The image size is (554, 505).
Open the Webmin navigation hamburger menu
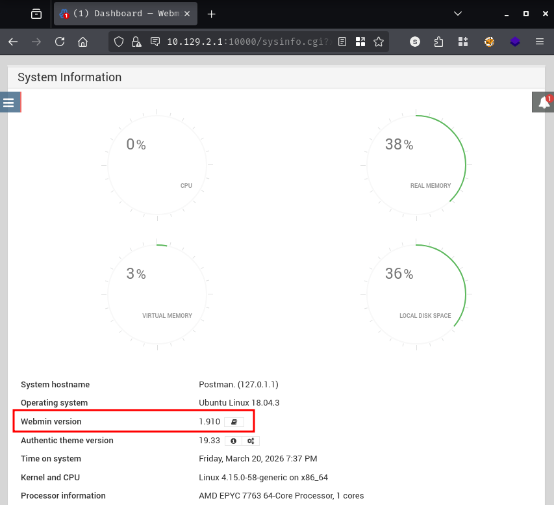click(9, 103)
